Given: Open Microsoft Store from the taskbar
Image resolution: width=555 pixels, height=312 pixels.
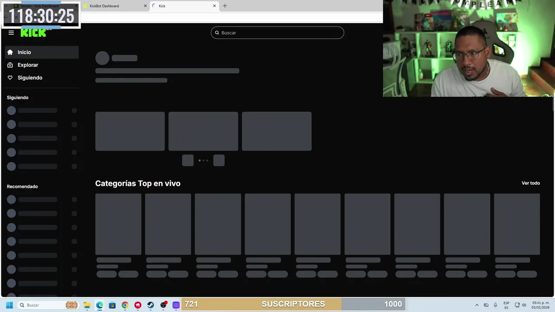Looking at the screenshot, I should tap(112, 305).
